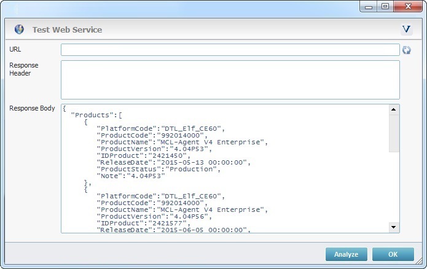
Task: Close the window with the red X
Action: [x=408, y=6]
